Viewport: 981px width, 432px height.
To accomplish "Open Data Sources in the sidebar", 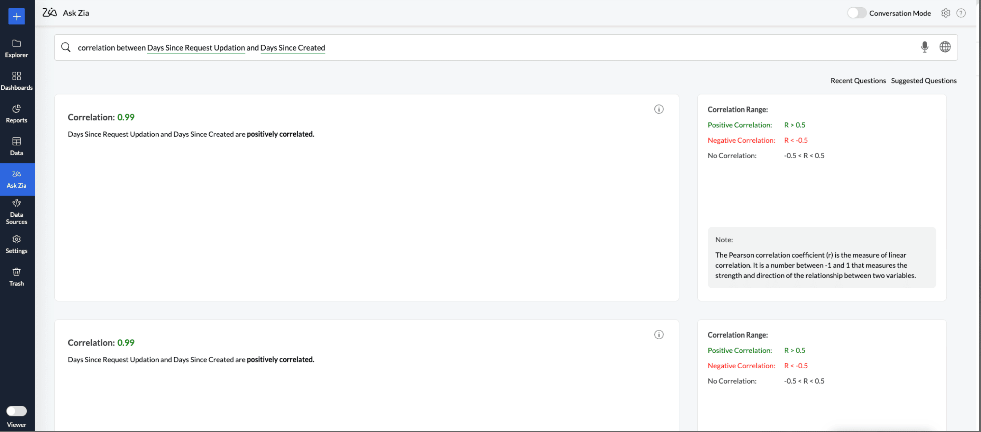I will click(16, 211).
